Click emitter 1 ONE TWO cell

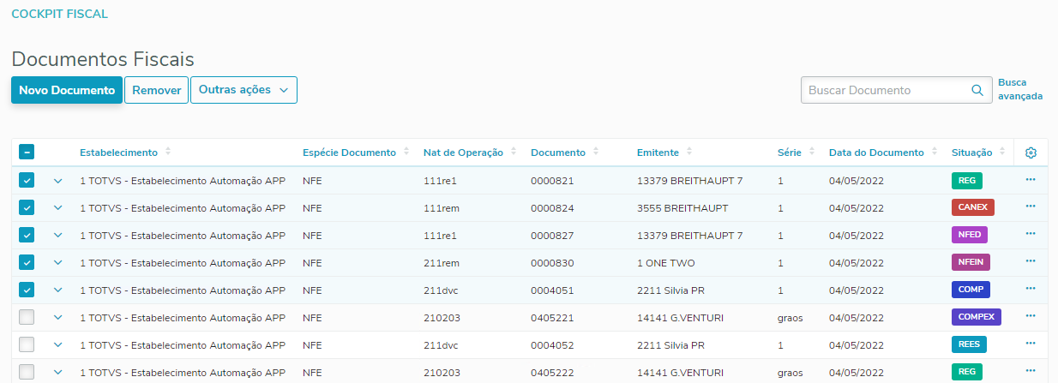click(666, 263)
